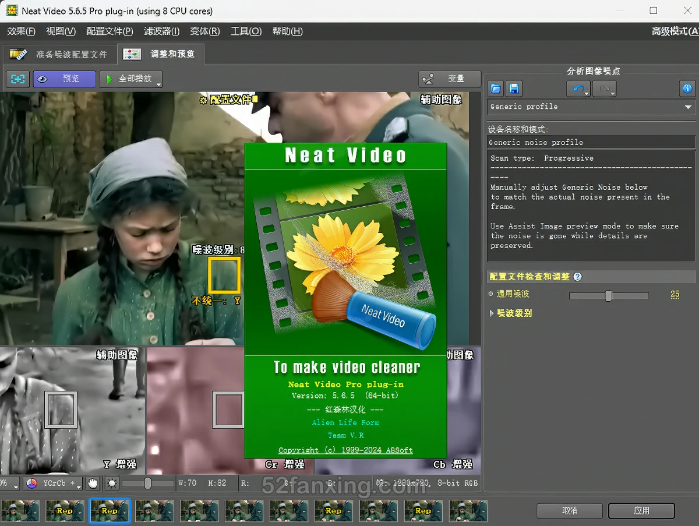Image resolution: width=699 pixels, height=526 pixels.
Task: Open the 帮助(H) menu
Action: click(287, 31)
